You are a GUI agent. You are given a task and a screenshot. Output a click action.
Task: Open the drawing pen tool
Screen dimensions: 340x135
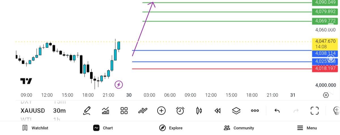pos(87,110)
